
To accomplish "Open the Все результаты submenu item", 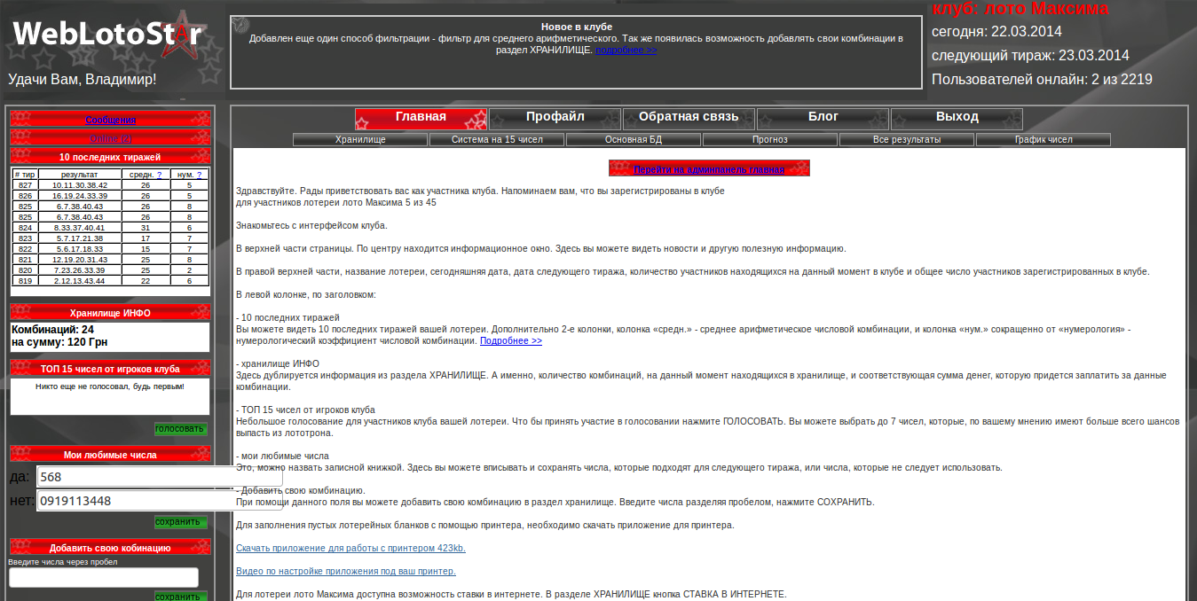I will coord(907,140).
